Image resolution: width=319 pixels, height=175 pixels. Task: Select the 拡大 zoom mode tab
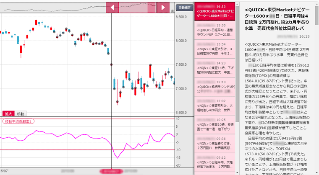tap(8, 113)
